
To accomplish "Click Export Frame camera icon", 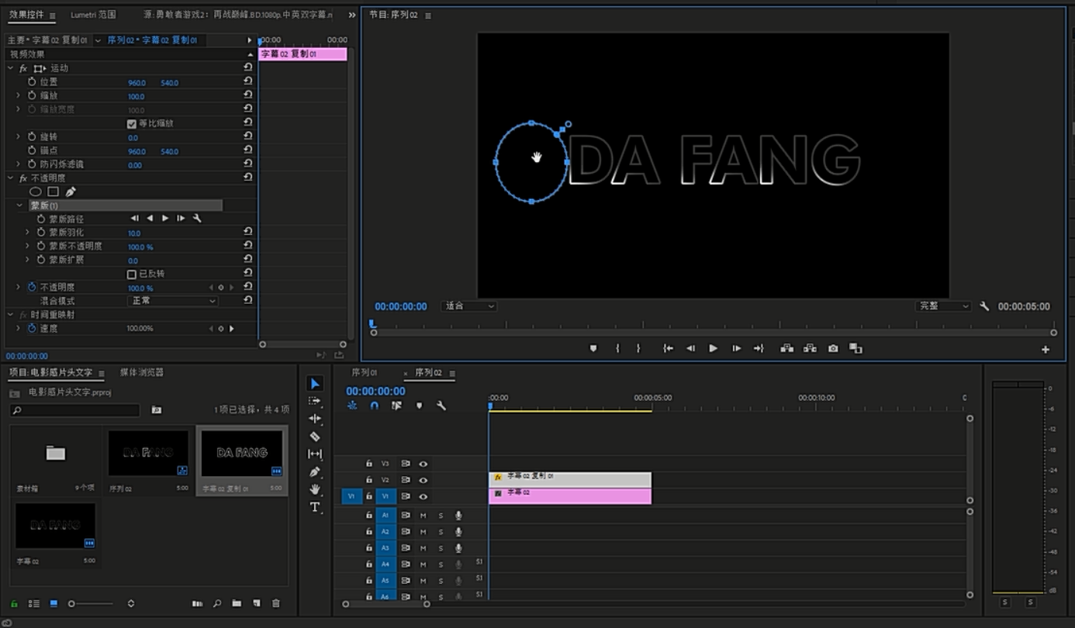I will click(833, 349).
